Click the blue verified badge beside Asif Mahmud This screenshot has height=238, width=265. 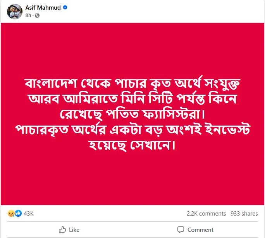tap(65, 7)
